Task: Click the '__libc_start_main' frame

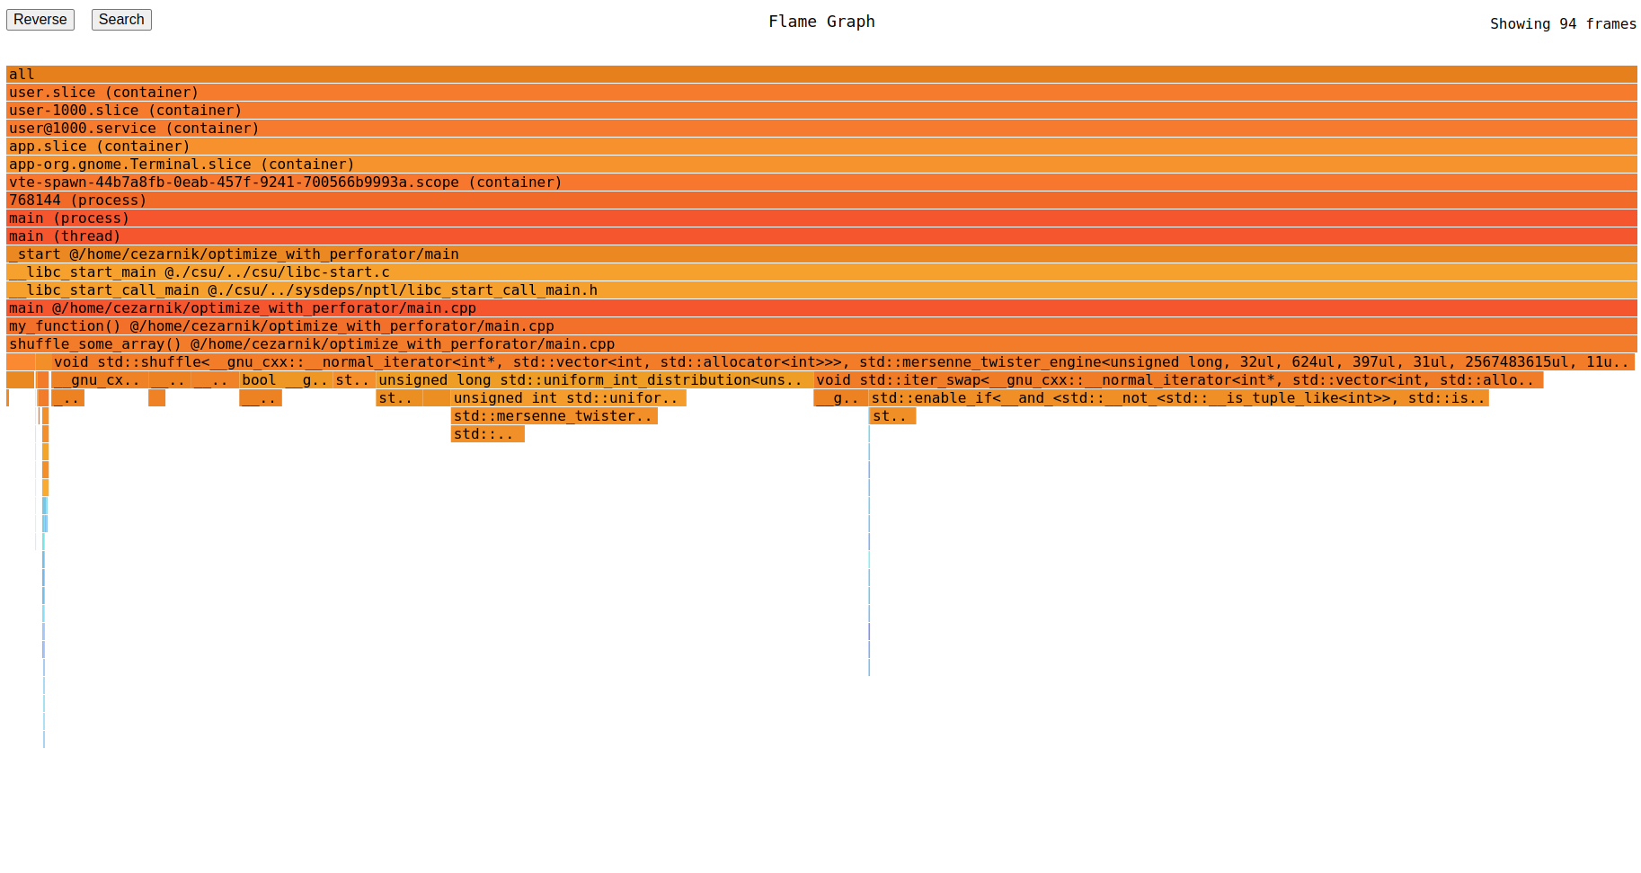Action: pyautogui.click(x=809, y=272)
